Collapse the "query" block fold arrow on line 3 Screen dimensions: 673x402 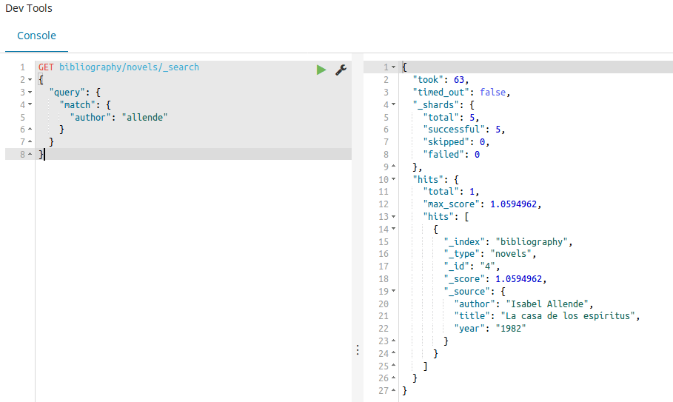click(x=30, y=93)
